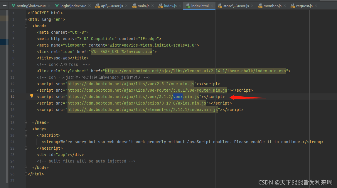This screenshot has width=337, height=188.
Task: Collapse the noscript fold on line 20
Action: point(26,136)
